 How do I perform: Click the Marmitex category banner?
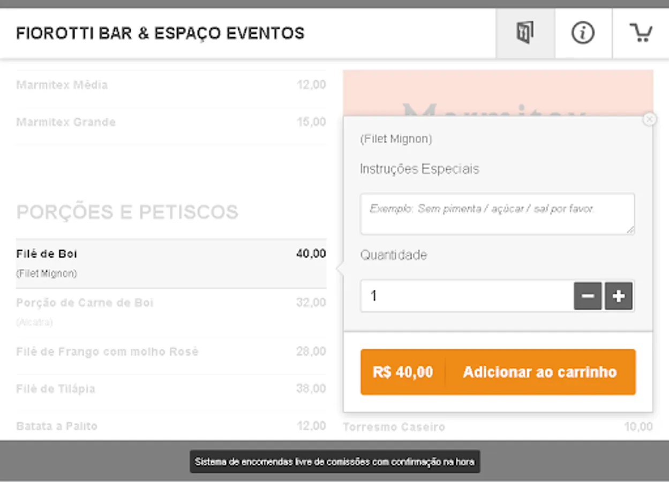pos(498,93)
